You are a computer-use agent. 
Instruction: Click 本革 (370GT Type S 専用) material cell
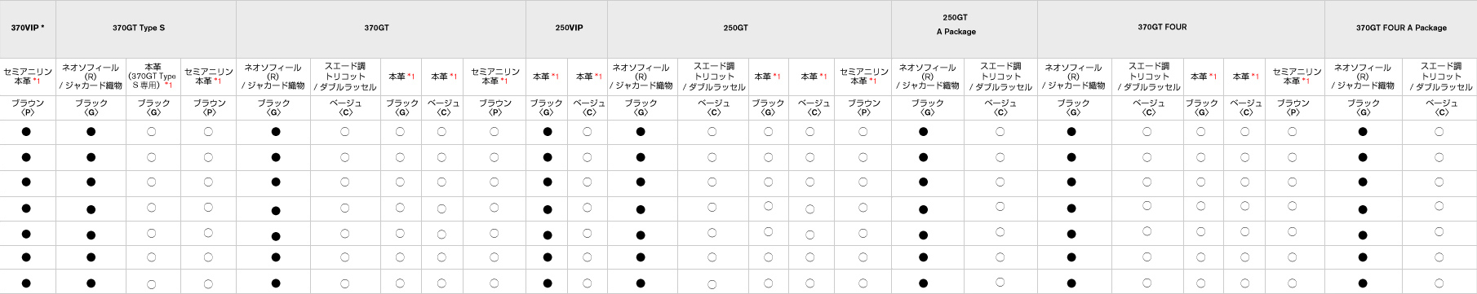(153, 76)
